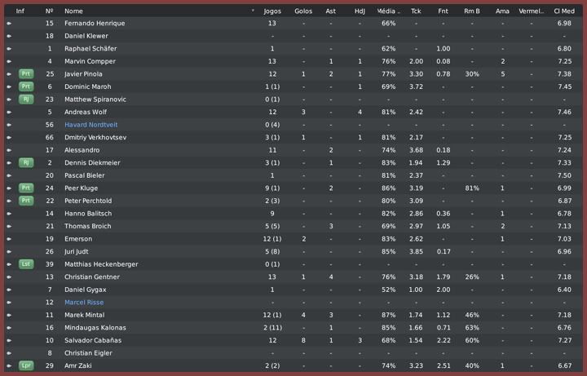Sort by the Cl Med column header

(563, 11)
